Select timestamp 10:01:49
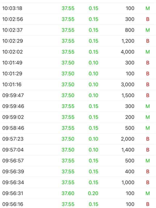This screenshot has width=156, height=208. point(12,63)
